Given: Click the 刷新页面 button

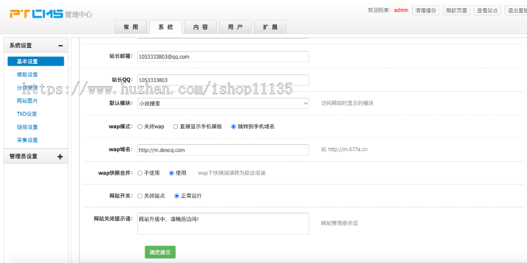Looking at the screenshot, I should (456, 11).
